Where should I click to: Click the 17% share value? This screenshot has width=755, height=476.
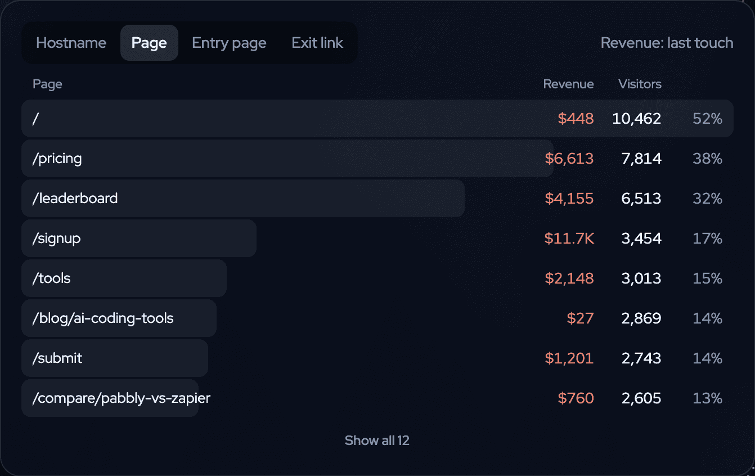point(708,239)
